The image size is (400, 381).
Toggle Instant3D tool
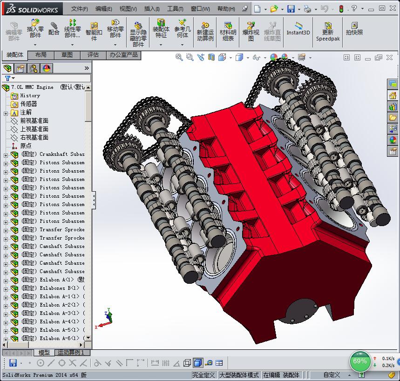click(298, 28)
